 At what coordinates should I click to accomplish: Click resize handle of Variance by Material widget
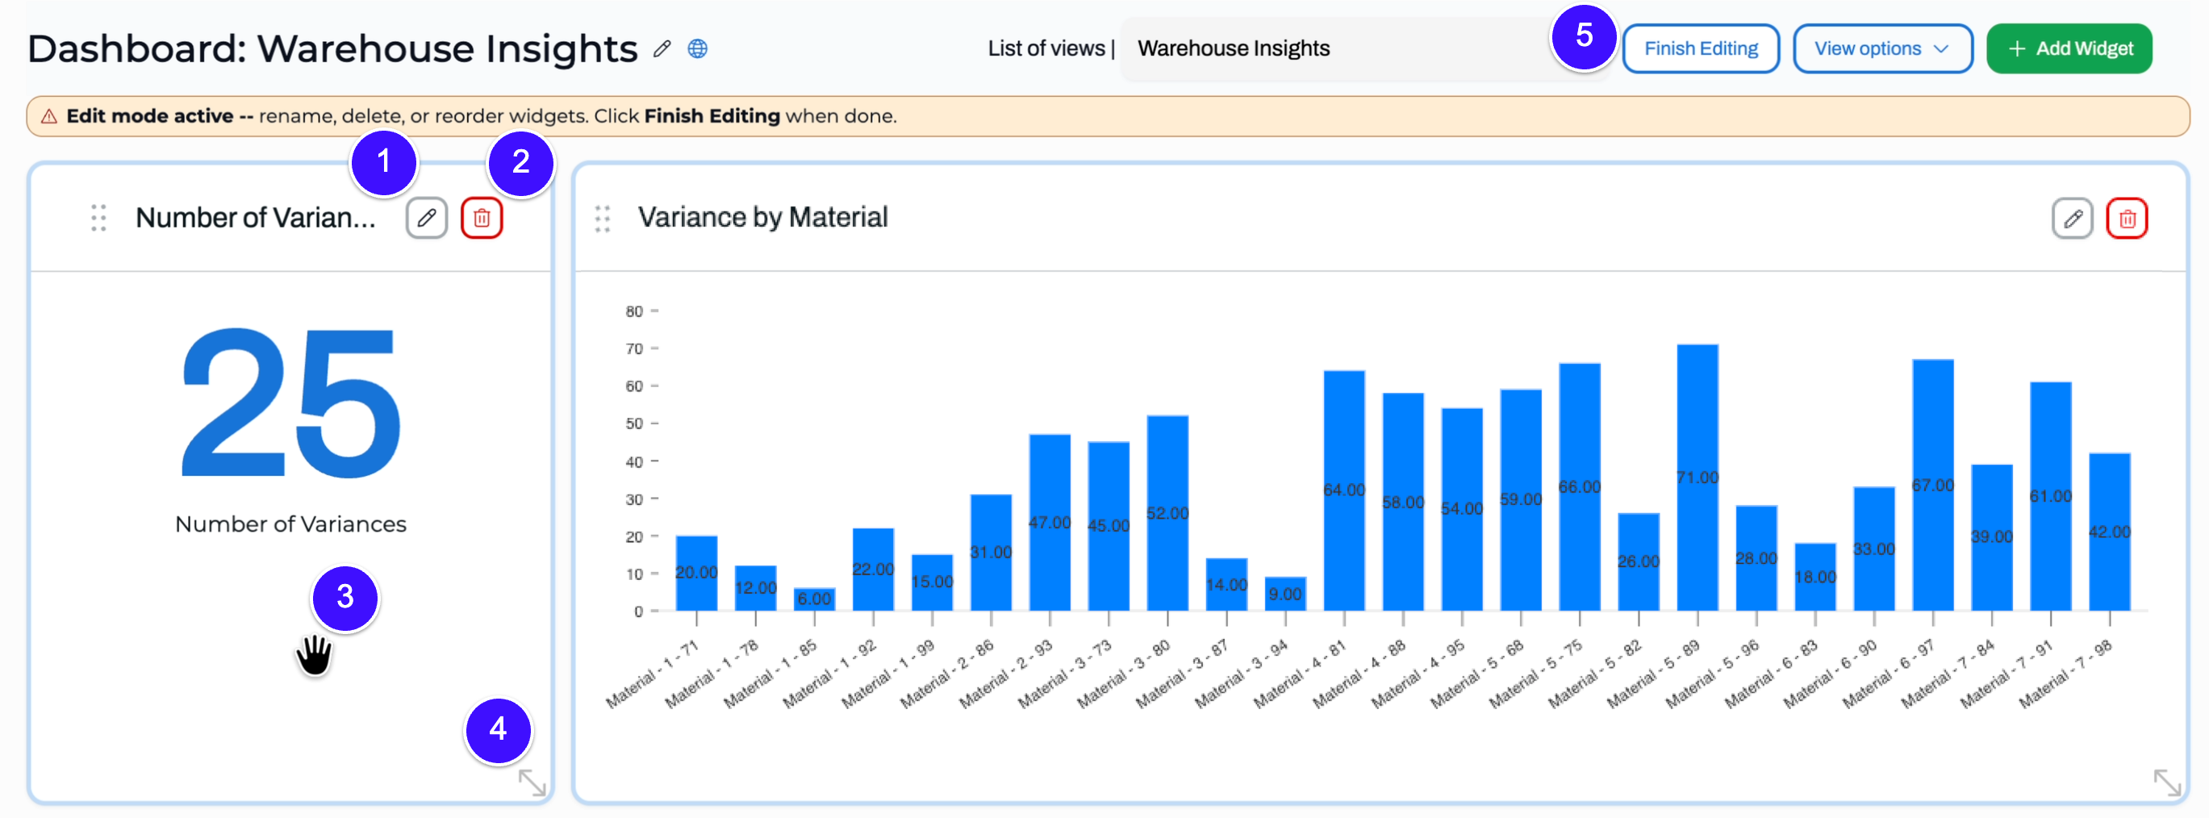[x=2168, y=782]
